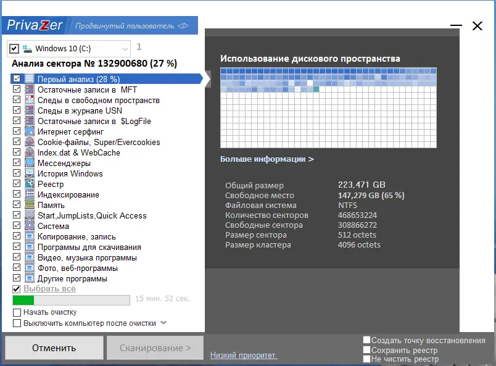The width and height of the screenshot is (496, 366).
Task: Minimize the PrivaZer window
Action: [456, 25]
